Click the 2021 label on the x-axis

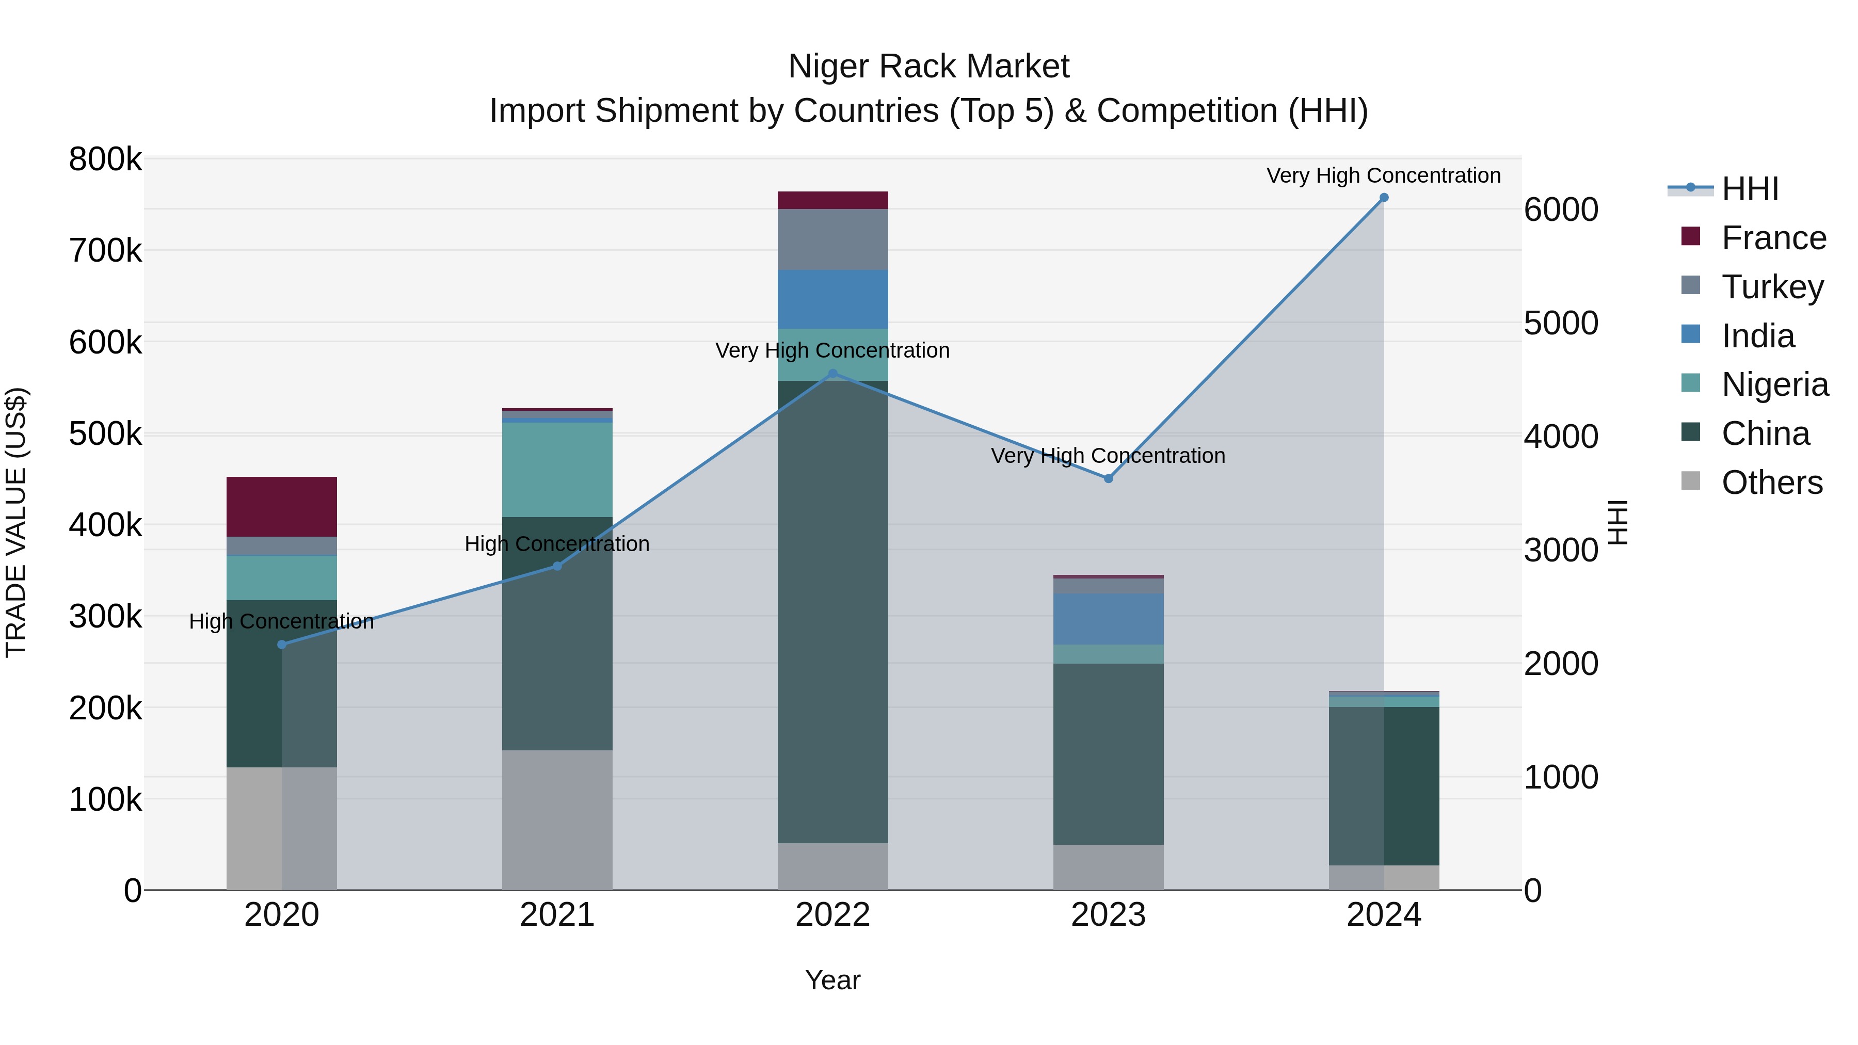coord(557,915)
